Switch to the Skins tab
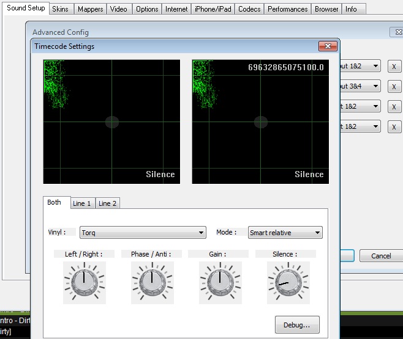 pyautogui.click(x=60, y=9)
